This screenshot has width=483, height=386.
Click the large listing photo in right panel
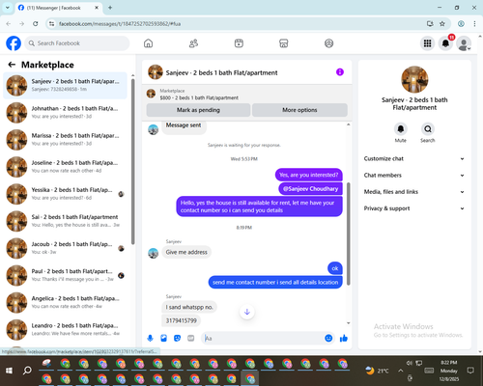point(414,79)
